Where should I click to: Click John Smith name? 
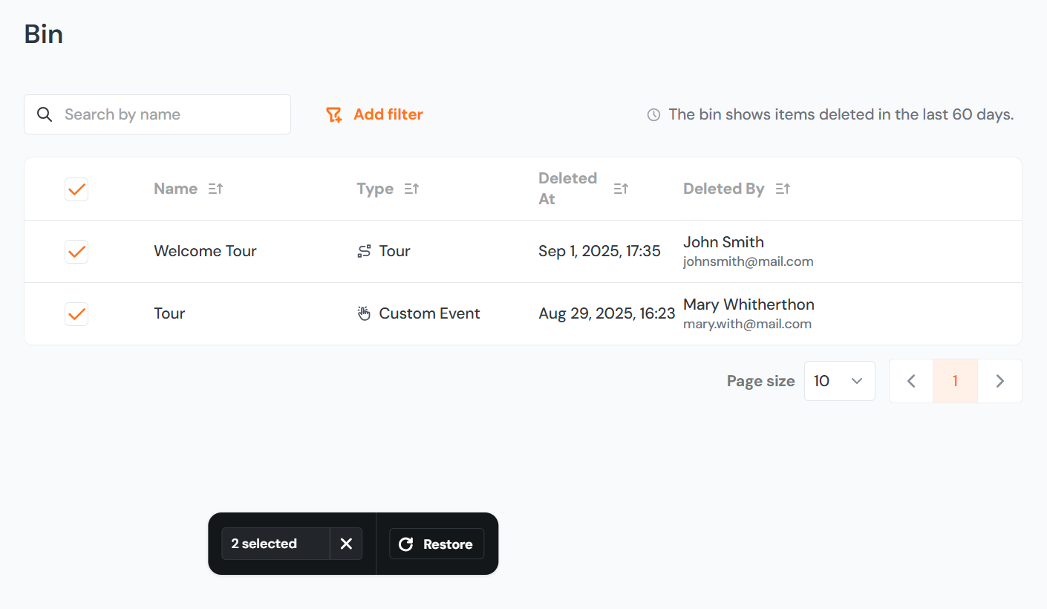[723, 242]
